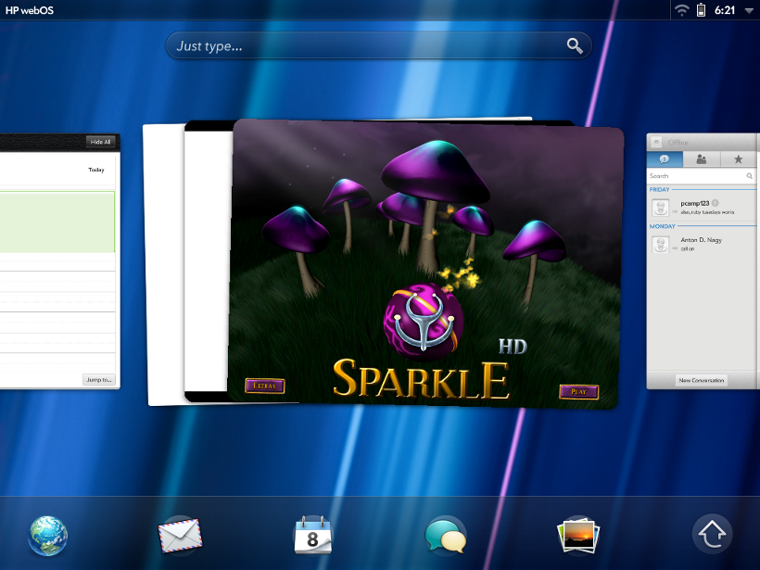Open the launcher up-arrow icon
Image resolution: width=760 pixels, height=570 pixels.
pos(712,534)
